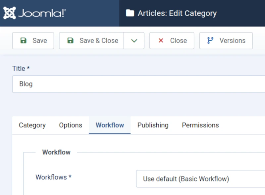Open the Save & Close options chevron
265x195 pixels.
pyautogui.click(x=134, y=40)
